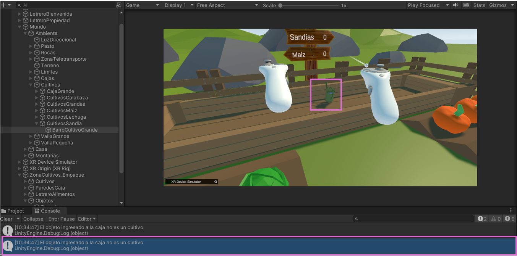Expand the CultivosMaiz tree node
The width and height of the screenshot is (517, 256).
click(x=37, y=111)
